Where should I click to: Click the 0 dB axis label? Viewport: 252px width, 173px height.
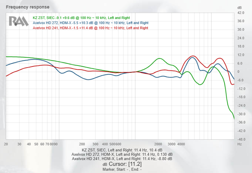[238, 72]
